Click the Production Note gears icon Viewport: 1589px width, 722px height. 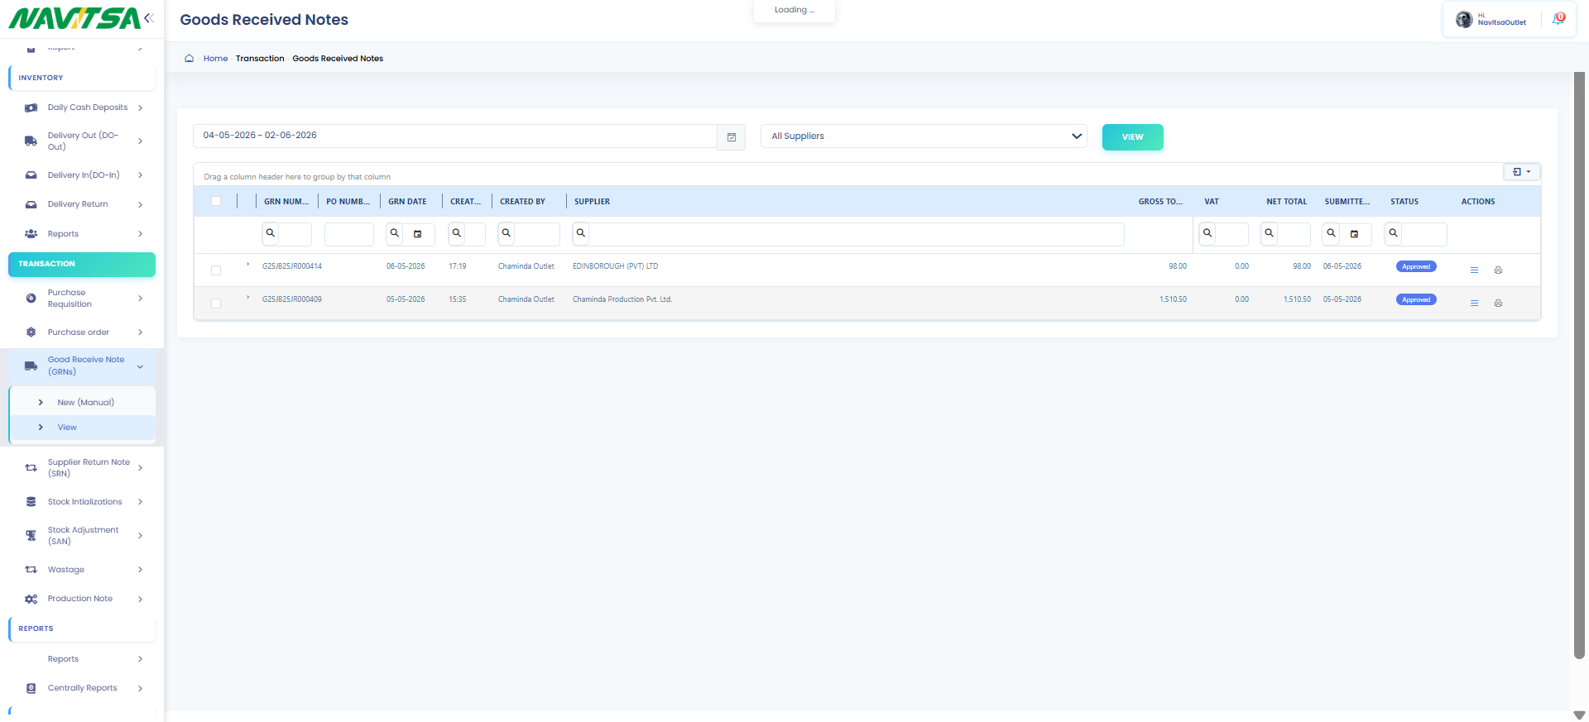31,599
